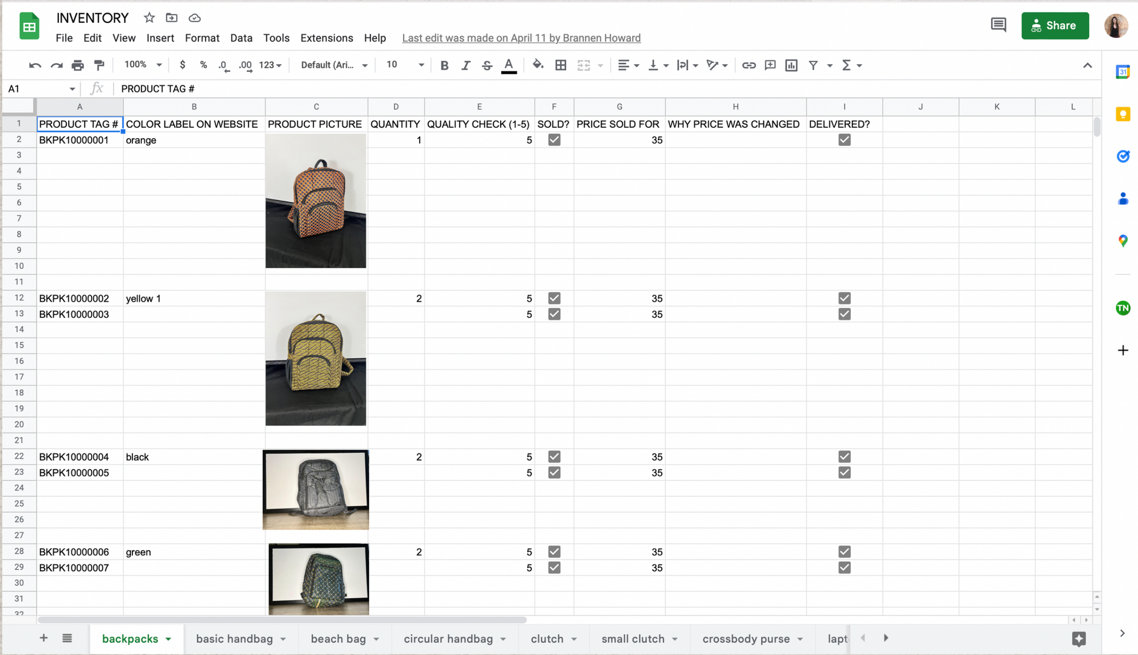Screen dimensions: 1138x655
Task: Open backpacks sheet tab options arrow
Action: coord(168,639)
